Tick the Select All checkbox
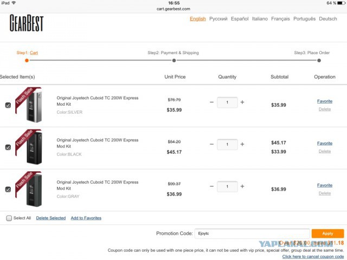 click(x=9, y=218)
